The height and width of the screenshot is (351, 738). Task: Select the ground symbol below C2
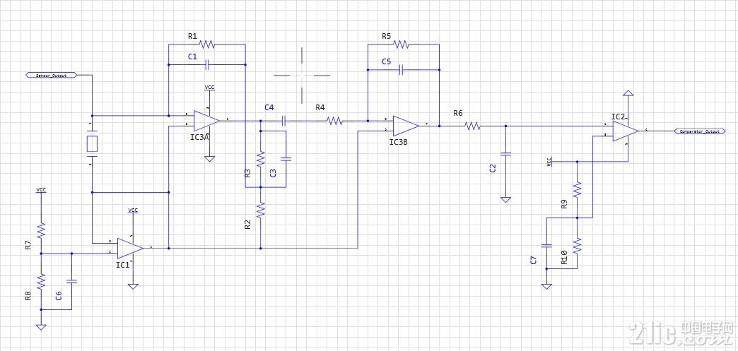pos(505,199)
